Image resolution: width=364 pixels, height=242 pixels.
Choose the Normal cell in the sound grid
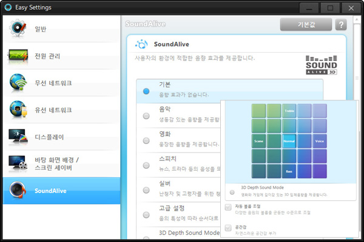pos(289,141)
